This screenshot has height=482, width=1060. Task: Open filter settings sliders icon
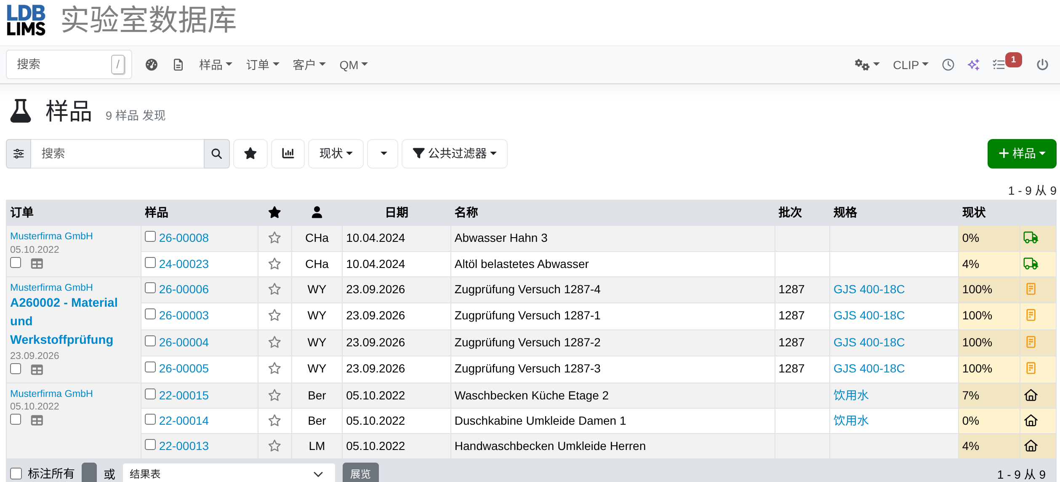tap(19, 154)
